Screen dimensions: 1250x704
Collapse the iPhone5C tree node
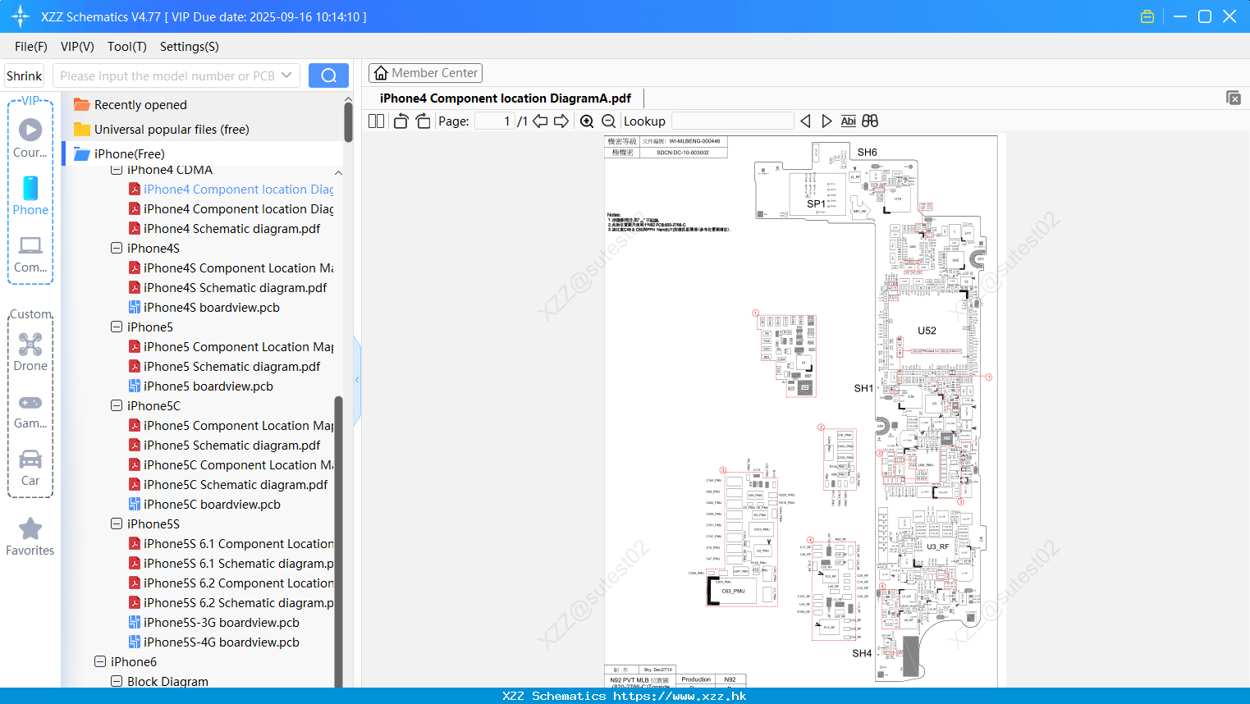click(117, 405)
